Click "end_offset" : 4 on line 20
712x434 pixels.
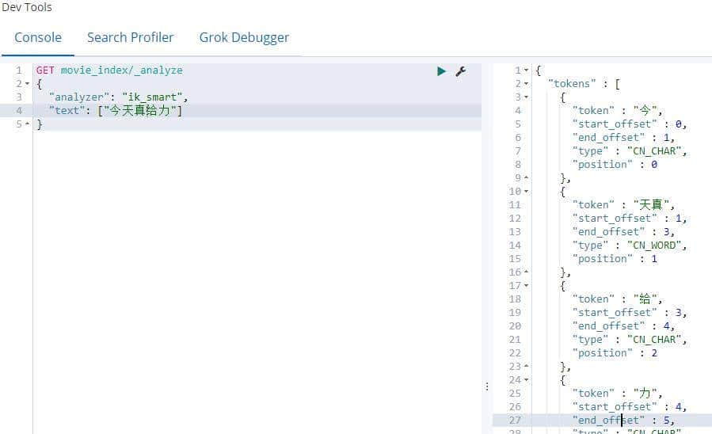click(623, 326)
